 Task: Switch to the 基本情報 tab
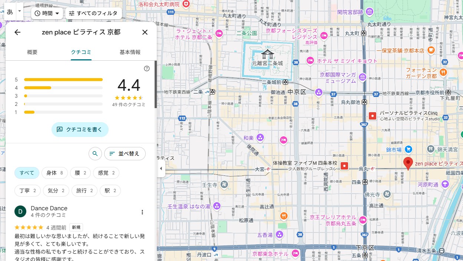click(x=130, y=52)
